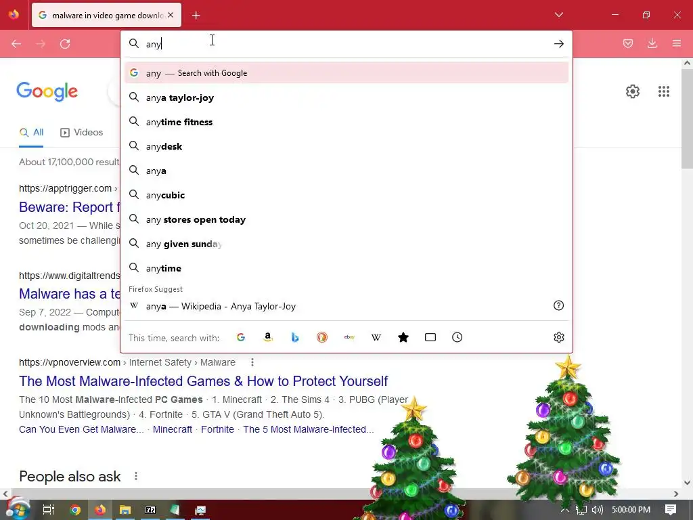Viewport: 693px width, 520px height.
Task: Click the horizontal scrollbar left arrow
Action: pyautogui.click(x=5, y=494)
